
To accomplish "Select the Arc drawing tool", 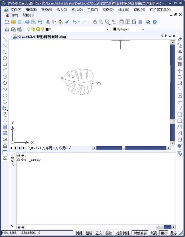I will (x=5, y=70).
